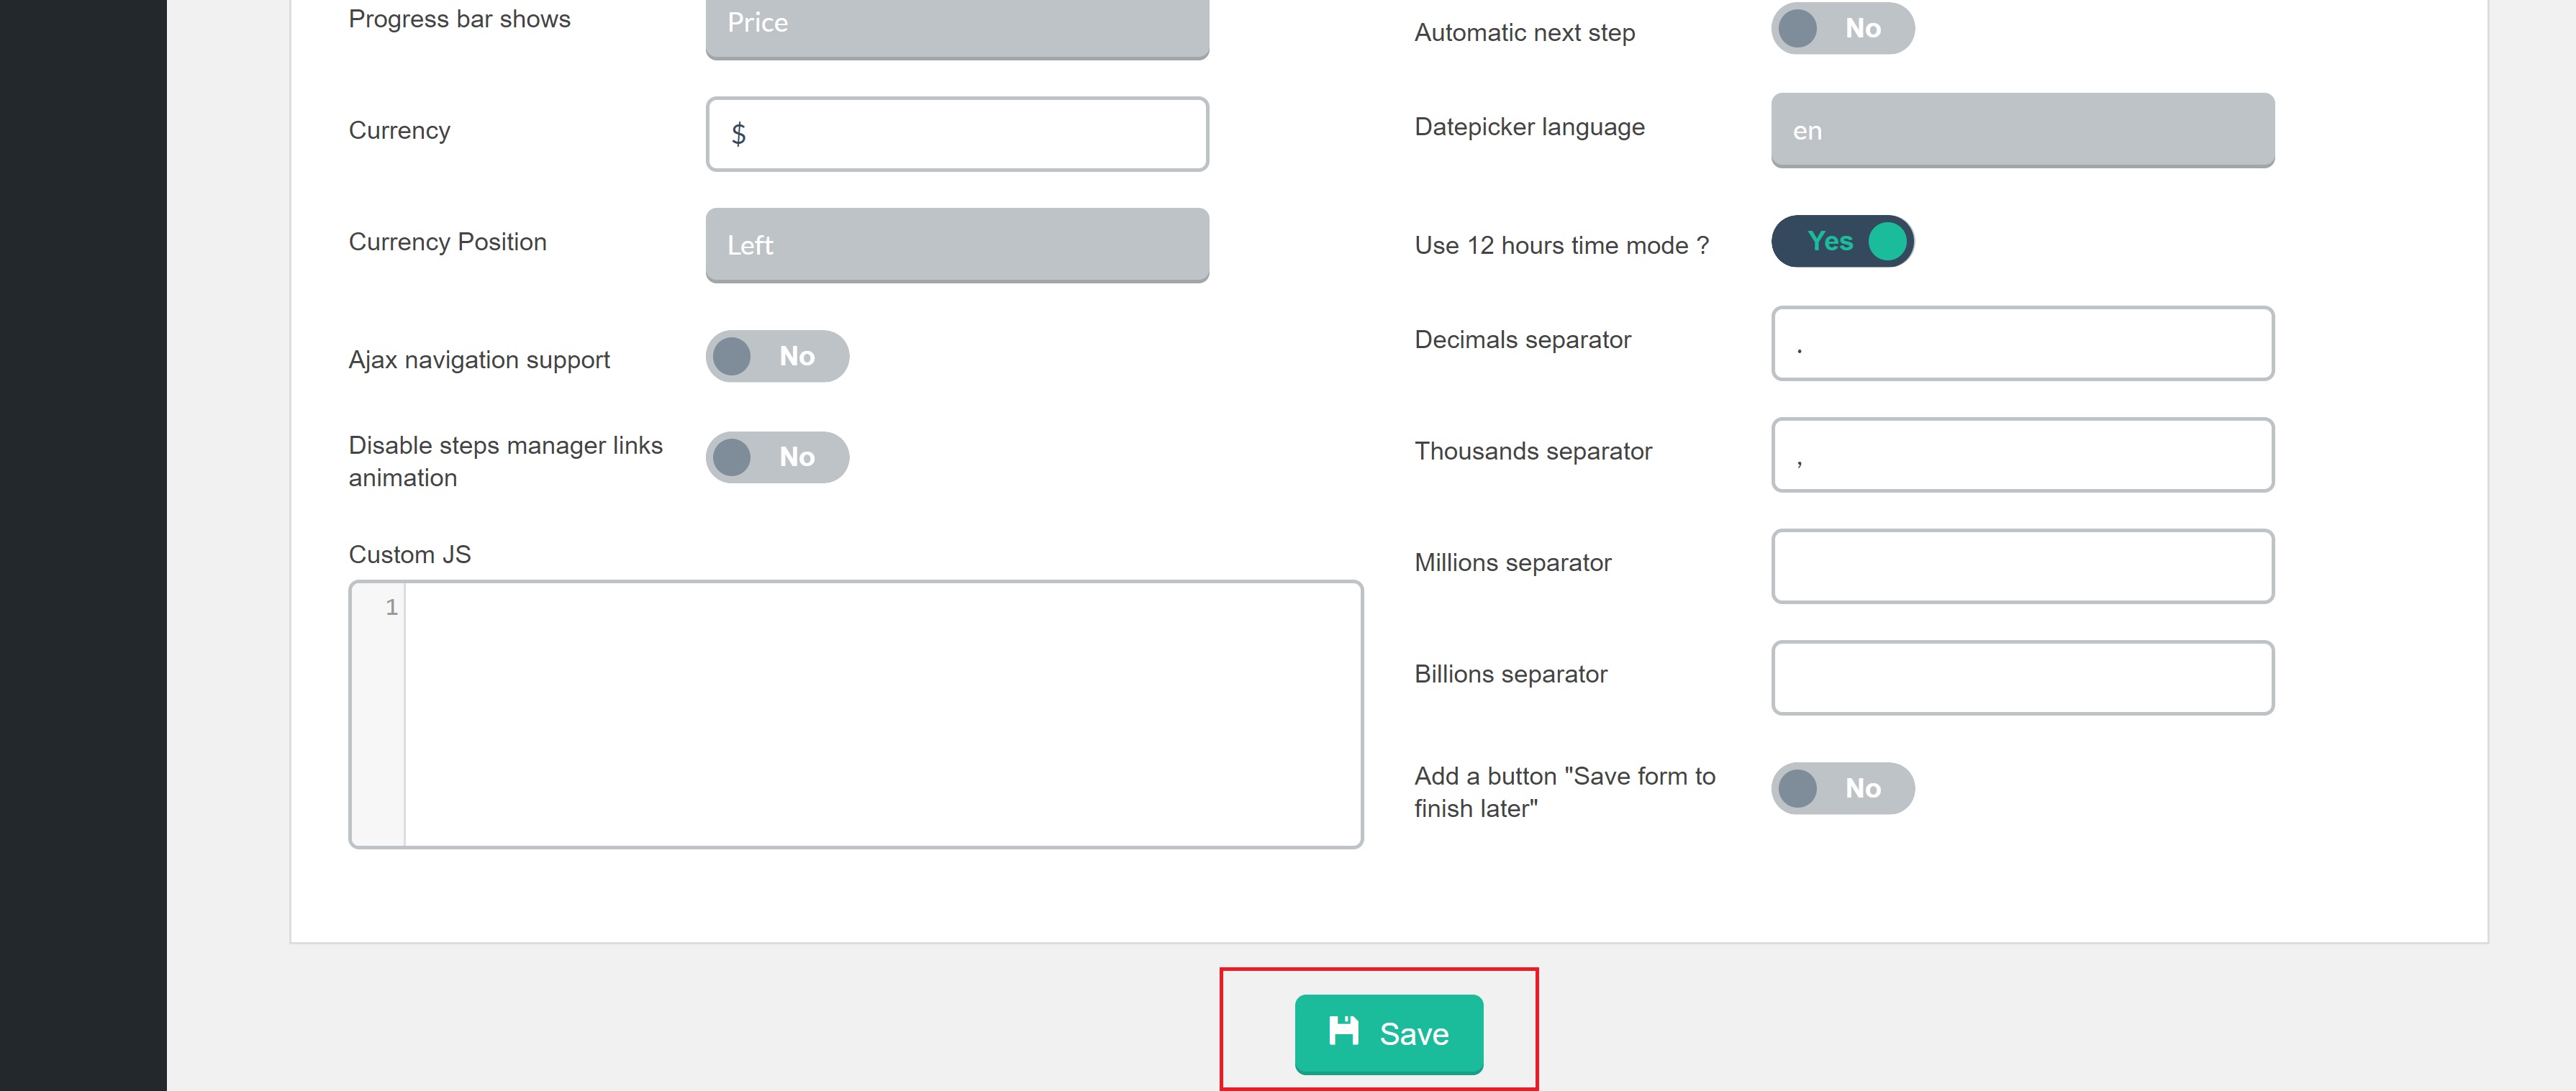Click the Billions separator field
Screen dimensions: 2576x1091
point(2023,677)
